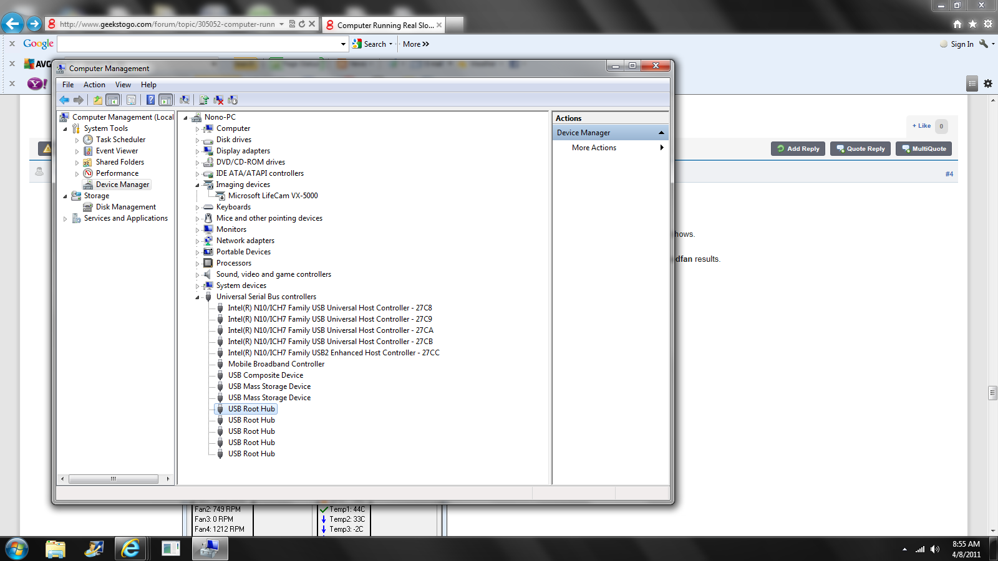Screen dimensions: 998x561
Task: Expand the Network adapters category
Action: point(197,241)
